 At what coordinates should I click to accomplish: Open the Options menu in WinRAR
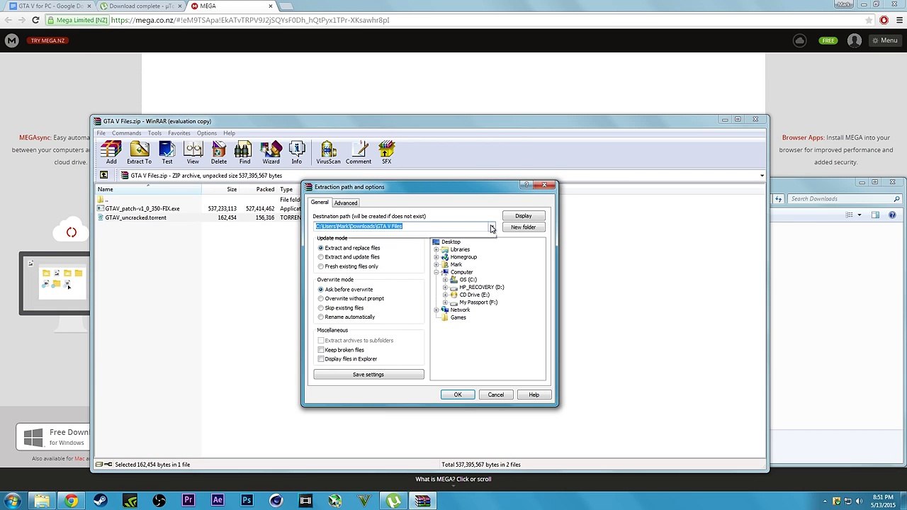pos(207,133)
